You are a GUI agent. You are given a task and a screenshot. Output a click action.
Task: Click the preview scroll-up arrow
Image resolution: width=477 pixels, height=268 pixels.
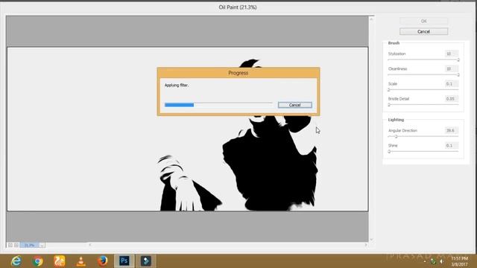(x=371, y=19)
